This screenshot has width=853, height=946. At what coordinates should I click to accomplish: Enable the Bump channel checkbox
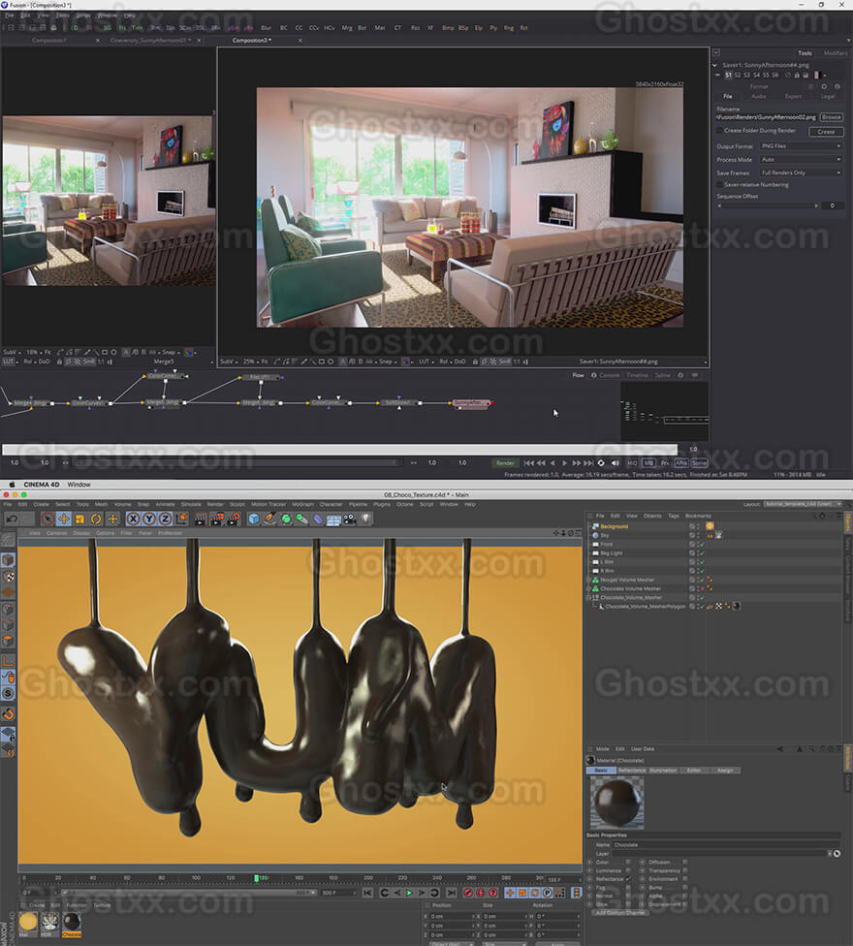point(685,888)
